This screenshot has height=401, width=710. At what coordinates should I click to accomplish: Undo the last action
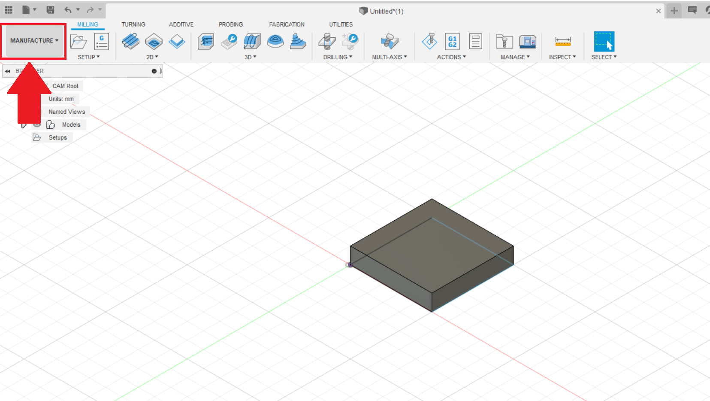68,10
